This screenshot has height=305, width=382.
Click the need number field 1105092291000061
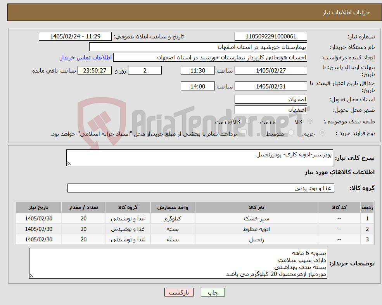pyautogui.click(x=271, y=36)
